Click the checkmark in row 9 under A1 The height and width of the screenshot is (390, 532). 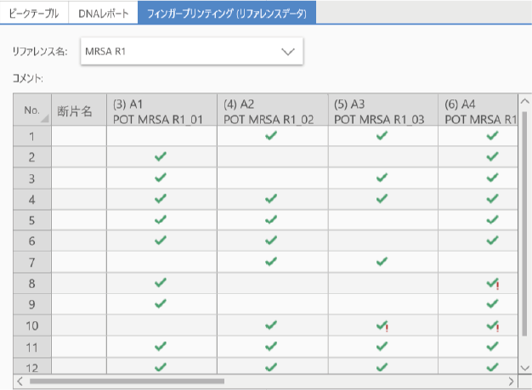161,303
